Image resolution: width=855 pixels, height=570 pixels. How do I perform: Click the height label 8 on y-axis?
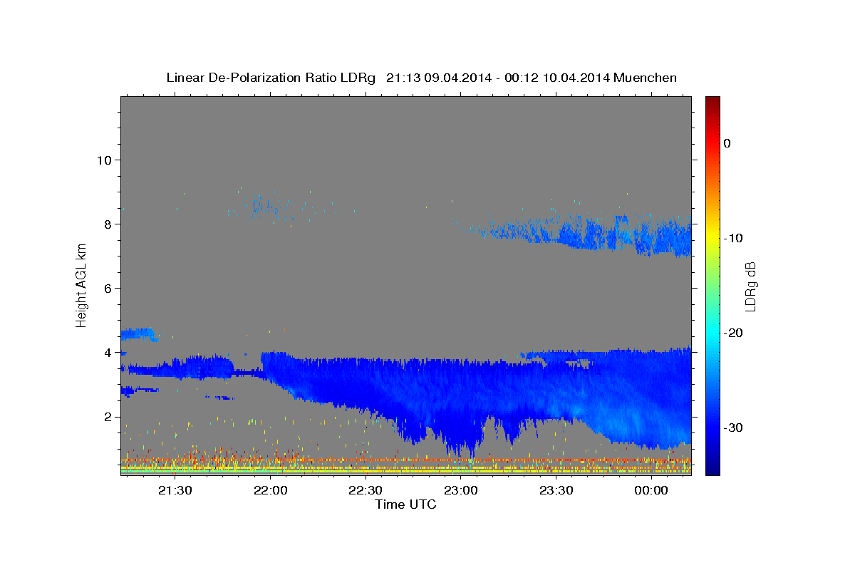pyautogui.click(x=107, y=224)
